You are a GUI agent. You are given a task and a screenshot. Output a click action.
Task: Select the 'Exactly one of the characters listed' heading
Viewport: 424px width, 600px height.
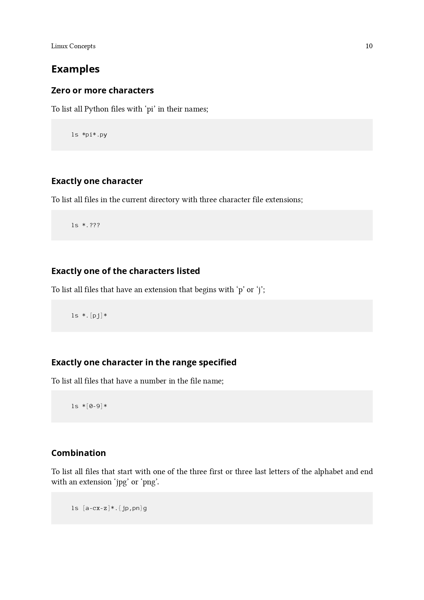coord(126,271)
